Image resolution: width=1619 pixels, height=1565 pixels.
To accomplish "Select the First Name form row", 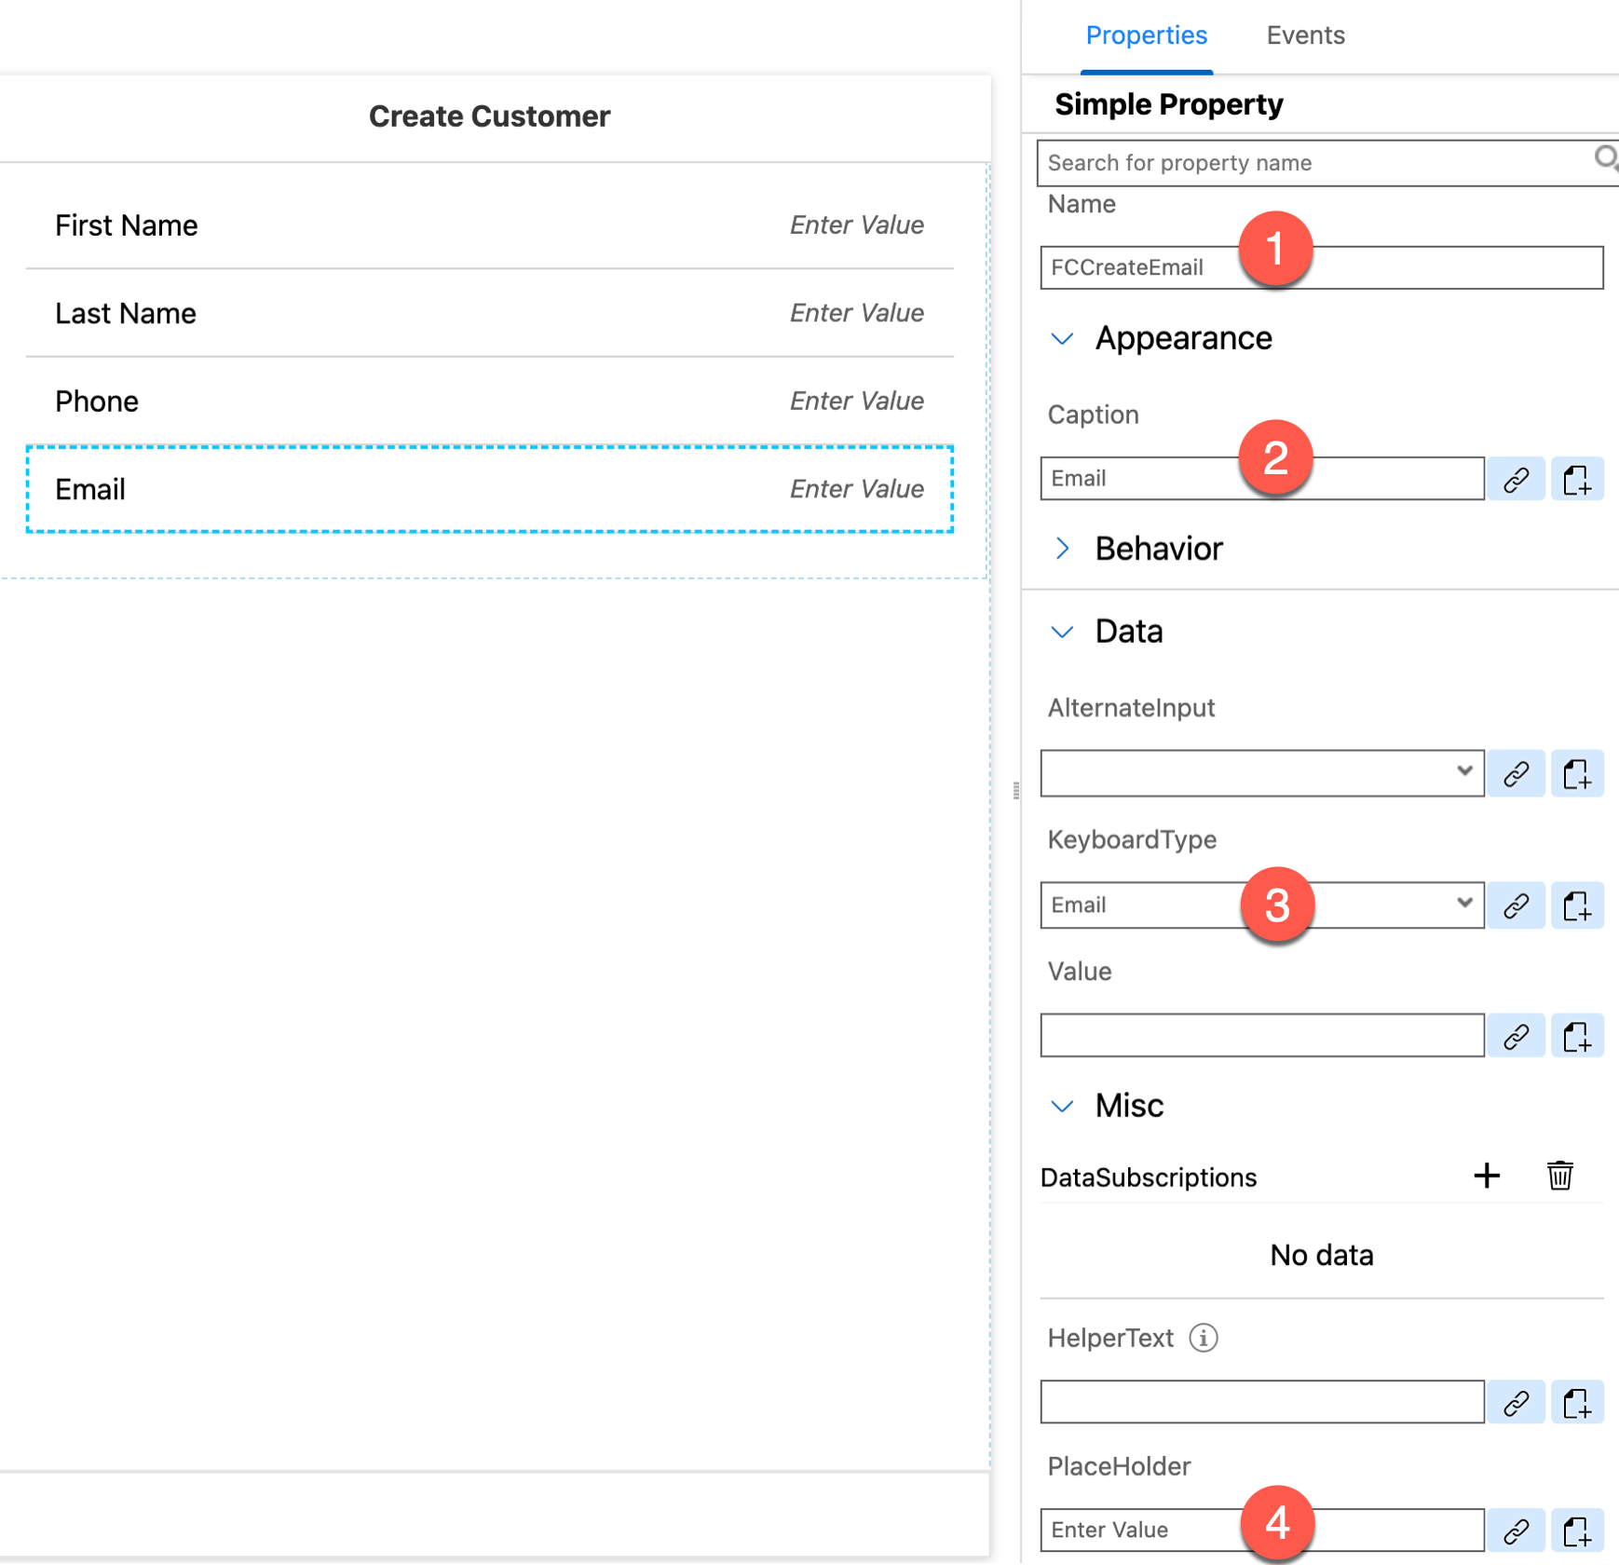I will (490, 225).
